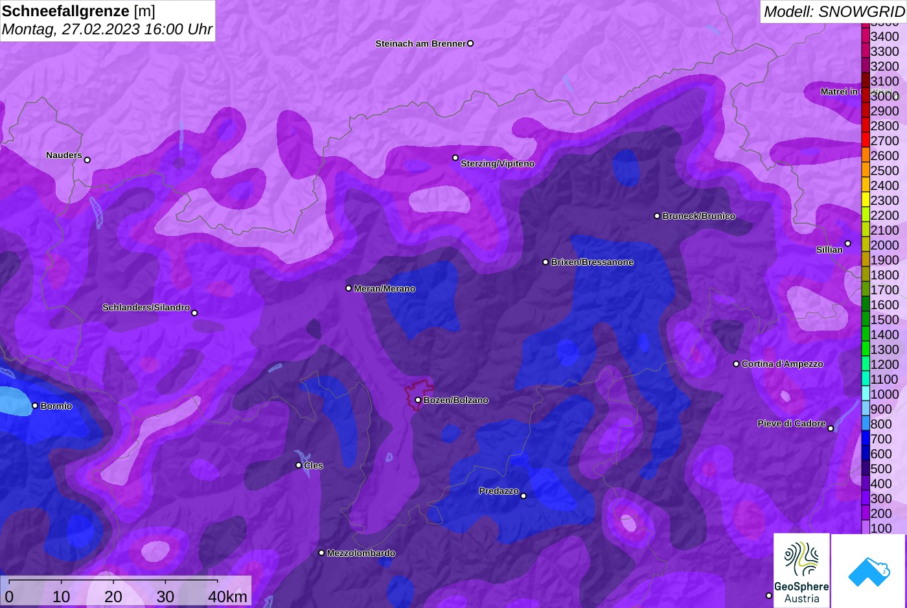
Task: Click the 'Schneefallgrenze [m]' title text
Action: point(78,11)
